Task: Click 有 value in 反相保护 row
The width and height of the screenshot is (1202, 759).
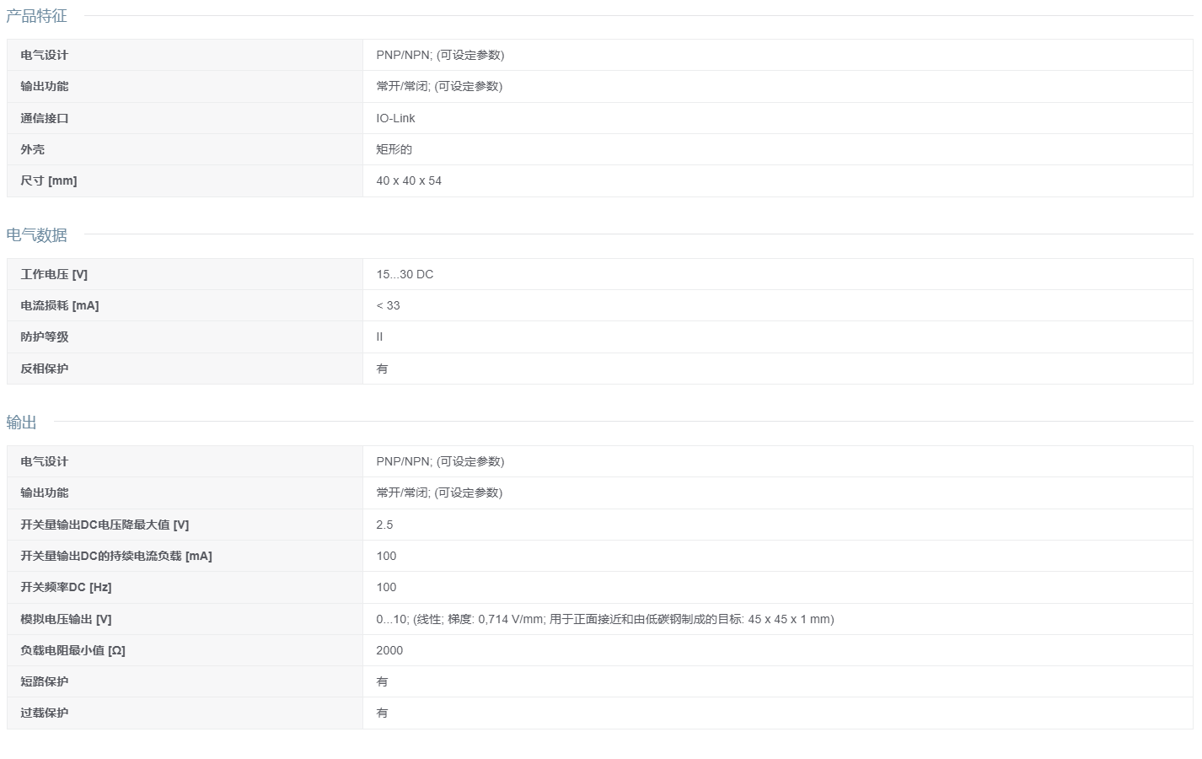Action: pos(382,369)
